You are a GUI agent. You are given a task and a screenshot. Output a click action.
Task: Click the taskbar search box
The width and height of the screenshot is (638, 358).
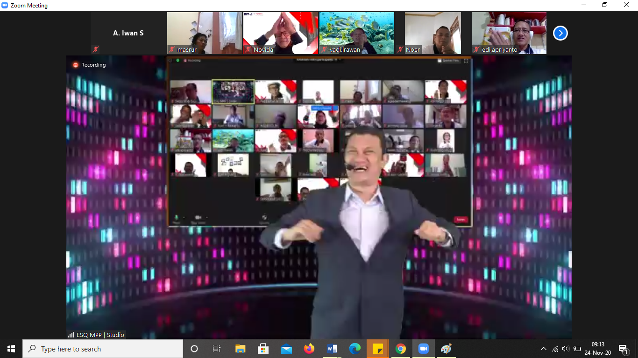pyautogui.click(x=103, y=349)
